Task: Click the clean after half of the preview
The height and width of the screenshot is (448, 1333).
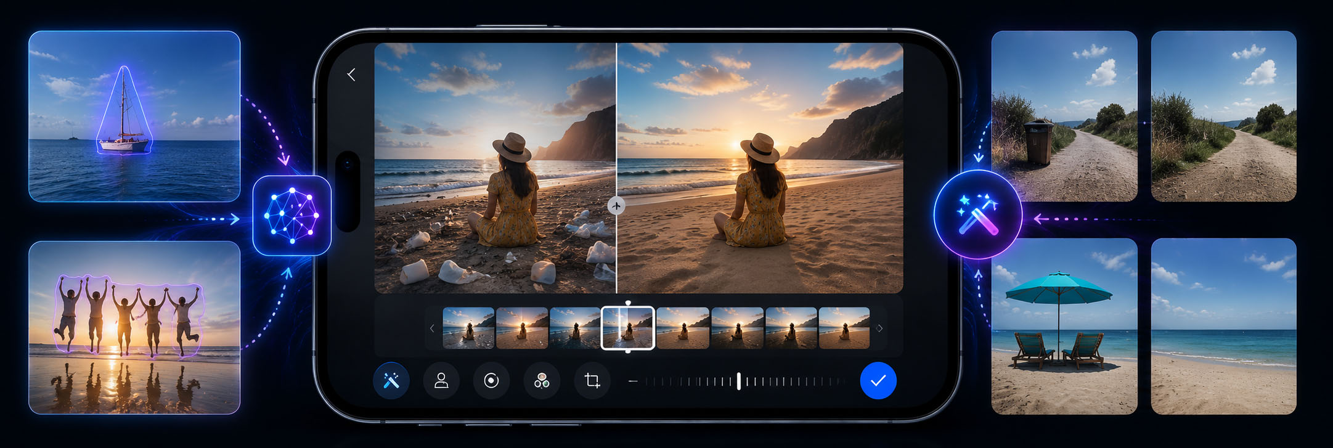Action: (760, 168)
